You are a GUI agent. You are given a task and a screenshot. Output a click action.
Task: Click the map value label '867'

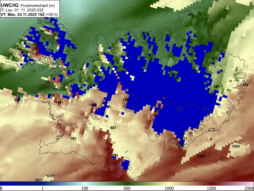[x=113, y=128]
